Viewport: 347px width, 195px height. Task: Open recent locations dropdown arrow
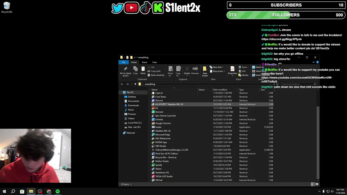[131, 84]
